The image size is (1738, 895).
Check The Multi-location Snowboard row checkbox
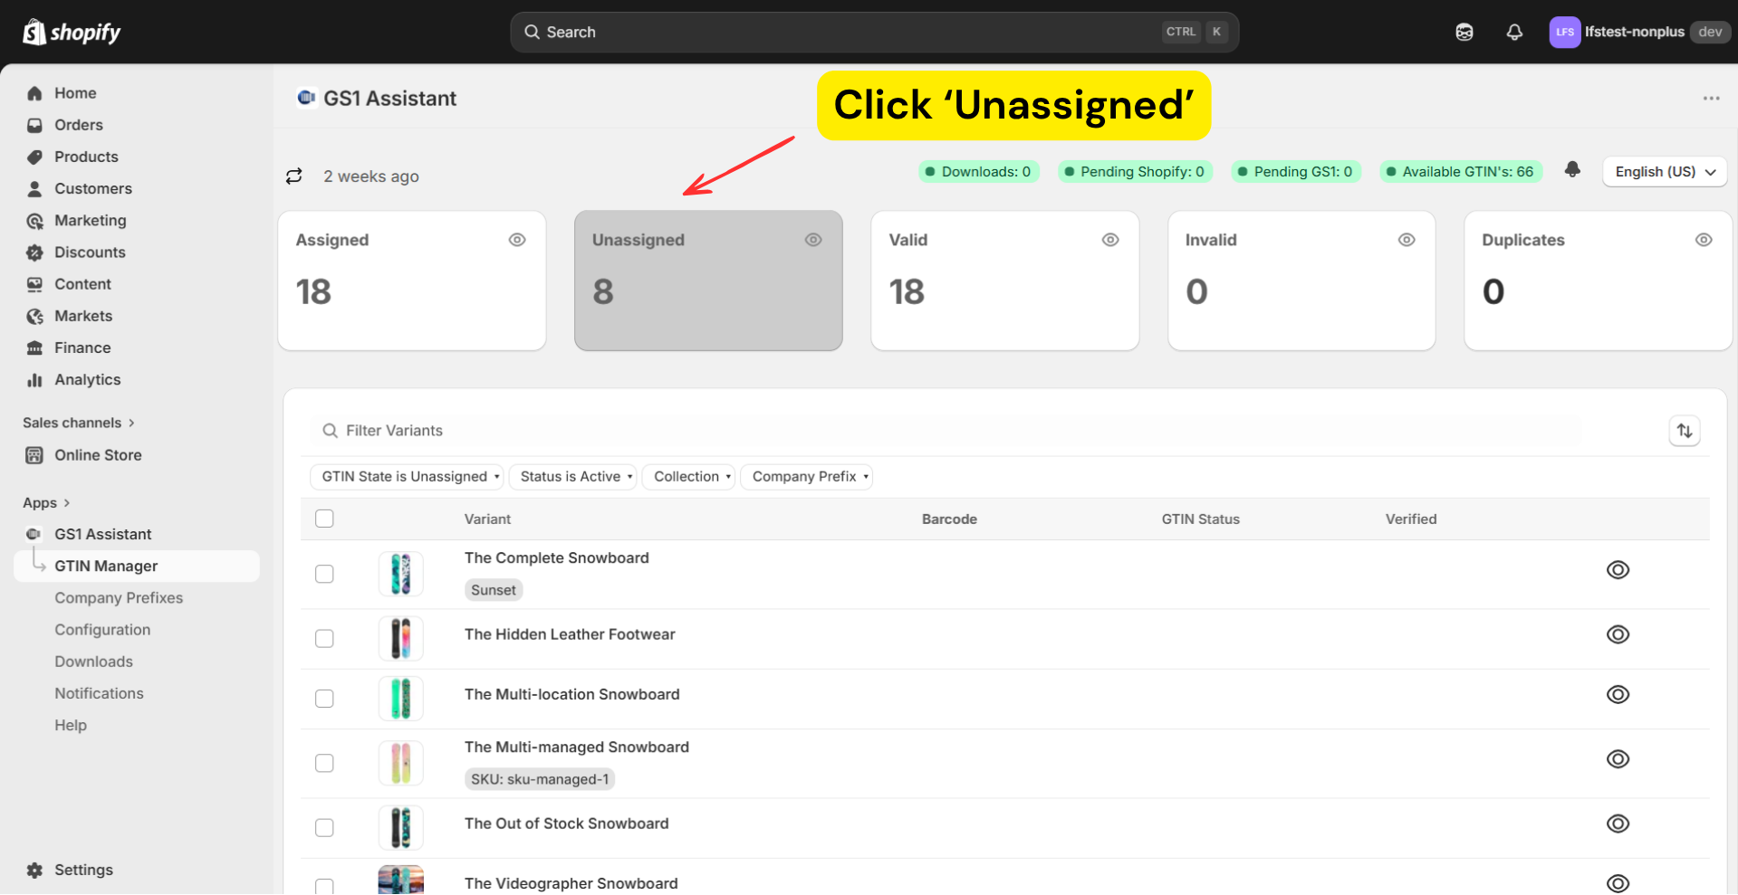[324, 698]
